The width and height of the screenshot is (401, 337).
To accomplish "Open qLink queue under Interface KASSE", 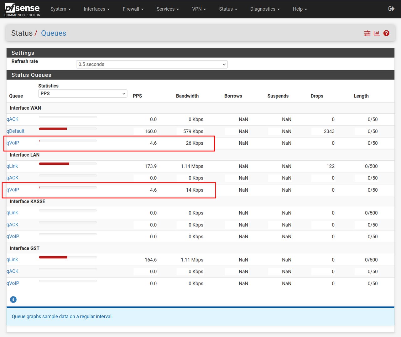I will [x=12, y=213].
